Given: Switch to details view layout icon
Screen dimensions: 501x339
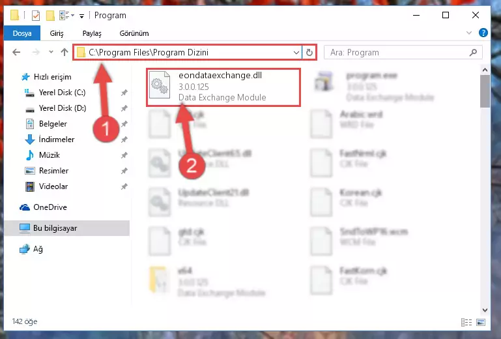Looking at the screenshot, I should pos(466,322).
